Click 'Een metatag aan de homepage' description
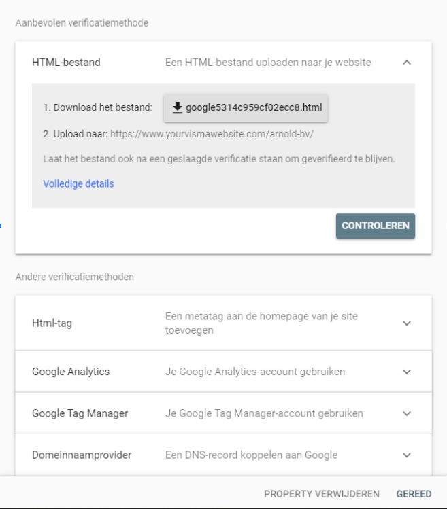 point(261,323)
